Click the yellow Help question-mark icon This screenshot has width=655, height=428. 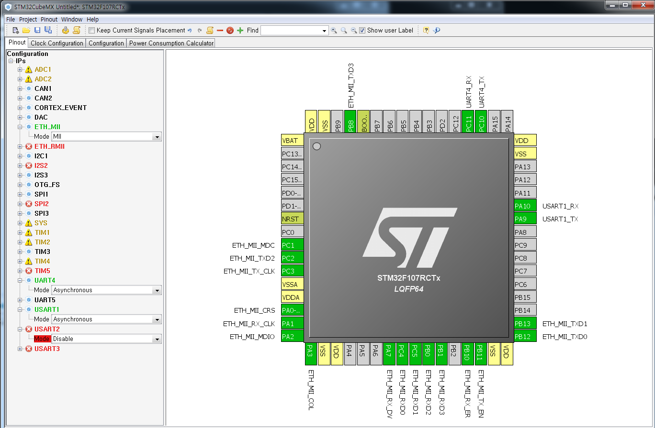pos(426,30)
